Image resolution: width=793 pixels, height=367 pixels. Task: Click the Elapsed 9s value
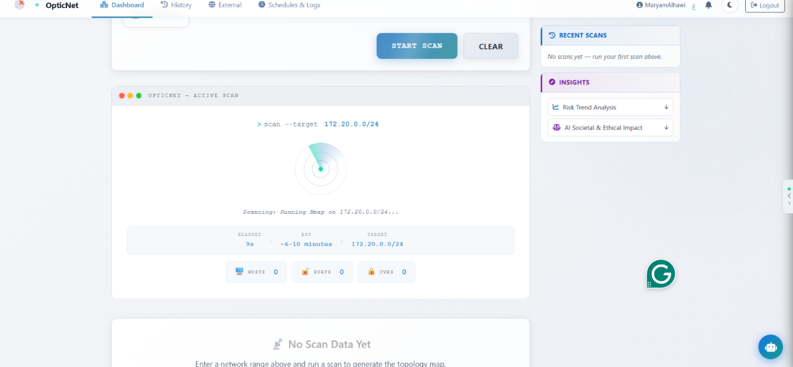249,244
